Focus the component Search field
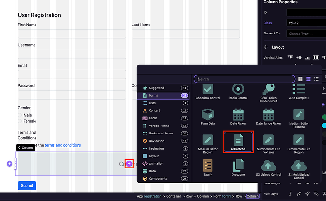The height and width of the screenshot is (201, 326). pos(245,79)
